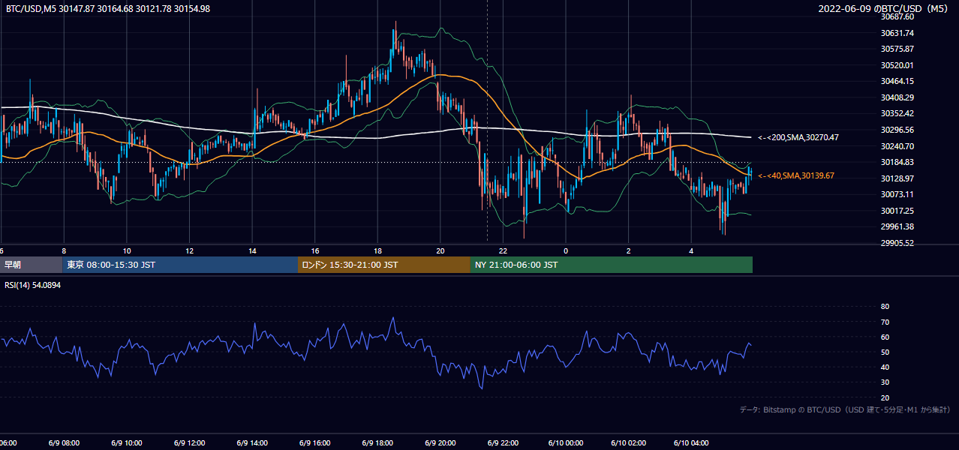The height and width of the screenshot is (450, 959).
Task: Click hour tick 18 under price chart
Action: click(x=378, y=251)
